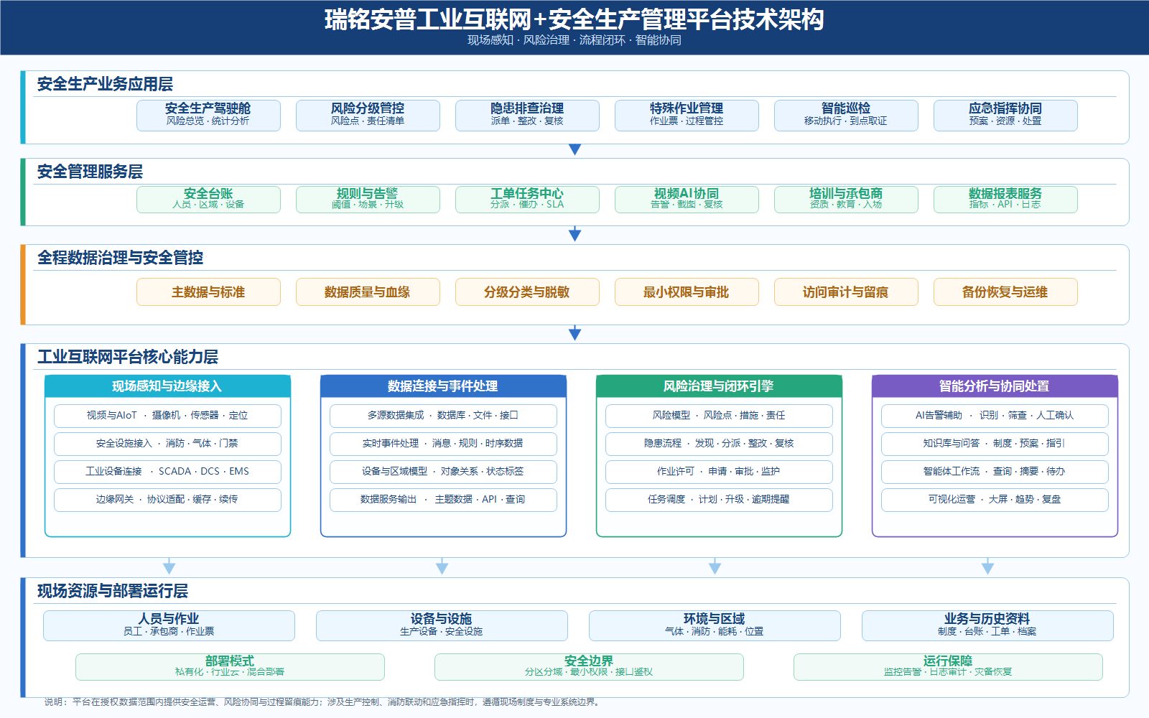The image size is (1149, 718).
Task: Click the 数据报表服务 box
Action: (1005, 199)
